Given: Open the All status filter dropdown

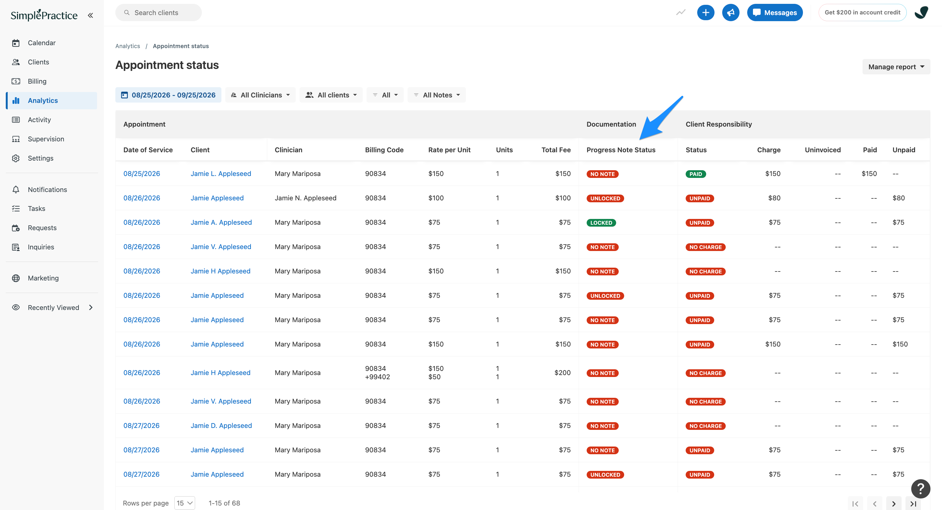Looking at the screenshot, I should coord(385,95).
